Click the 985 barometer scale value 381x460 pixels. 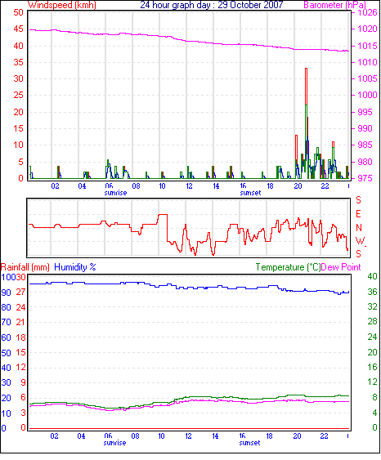[x=365, y=145]
